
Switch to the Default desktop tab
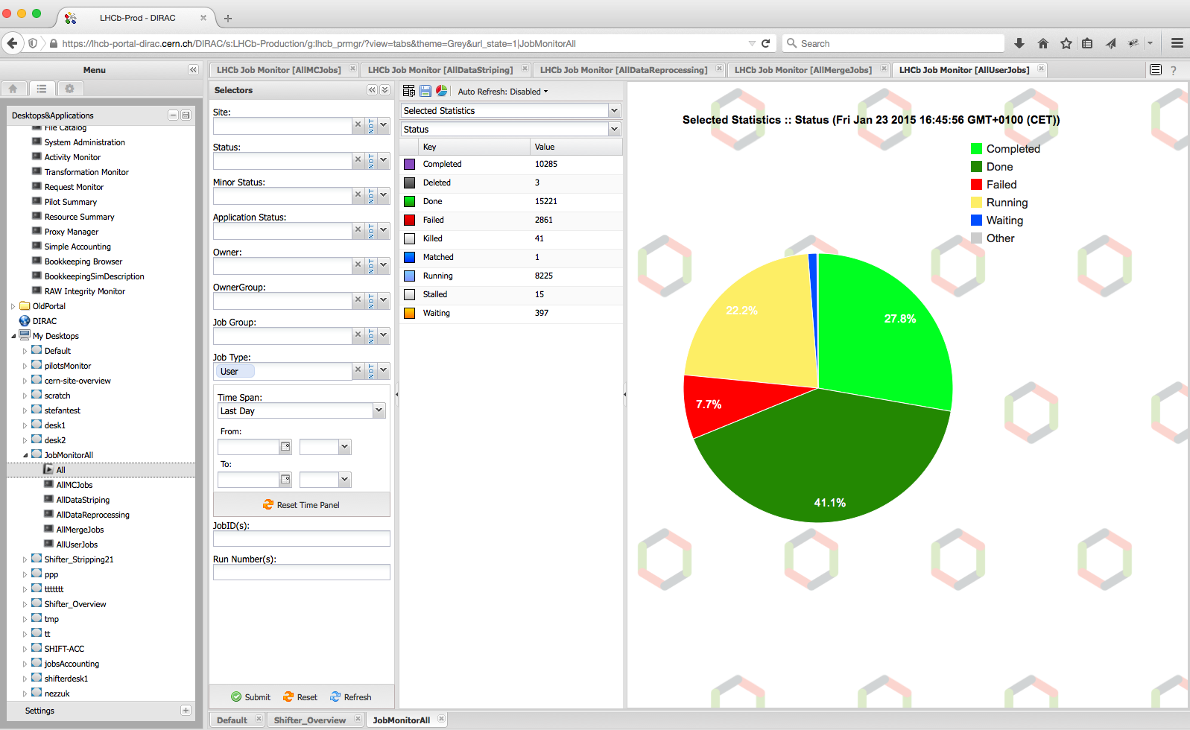(x=232, y=720)
